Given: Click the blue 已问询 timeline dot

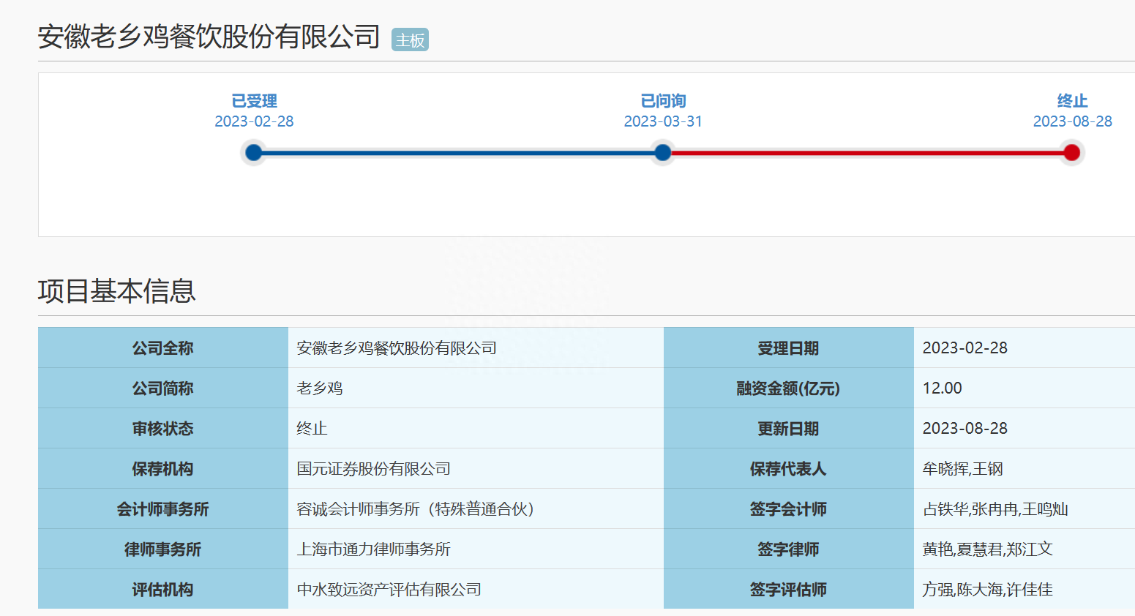Looking at the screenshot, I should pyautogui.click(x=663, y=153).
